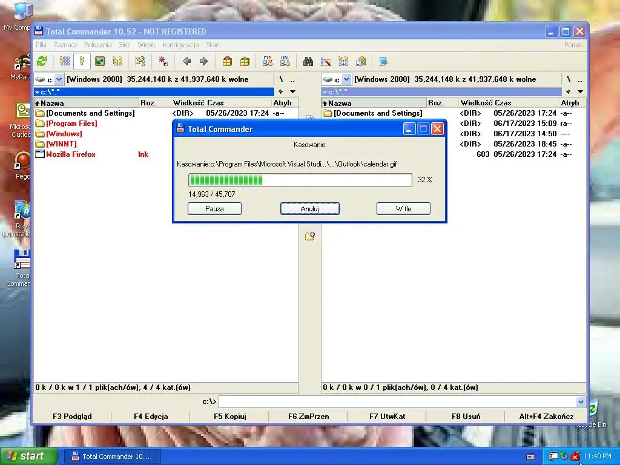Click the green refresh arrows toolbar icon
Viewport: 620px width, 465px height.
(x=42, y=61)
